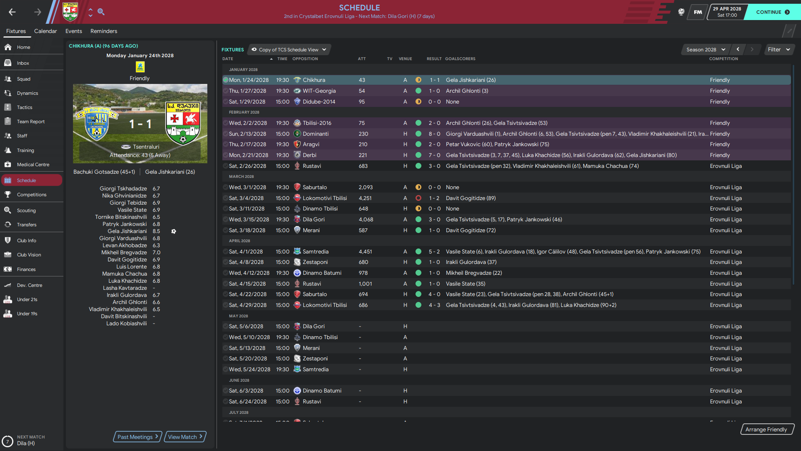Select the Lokomotivi Tbilisi 4-3 fixture row

click(417, 305)
